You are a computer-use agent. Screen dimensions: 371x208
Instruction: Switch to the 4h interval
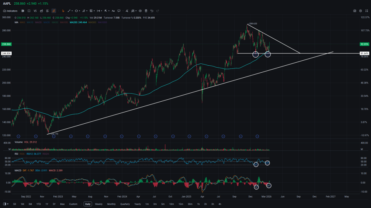pyautogui.click(x=220, y=204)
